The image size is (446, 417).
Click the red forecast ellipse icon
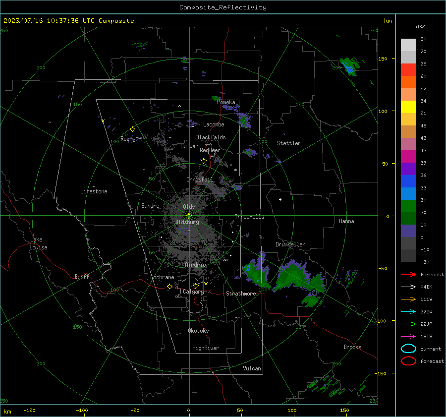point(408,361)
